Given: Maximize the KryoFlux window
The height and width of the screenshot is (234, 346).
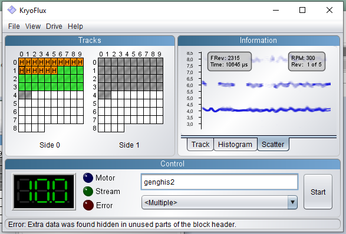Looking at the screenshot, I should (302, 10).
